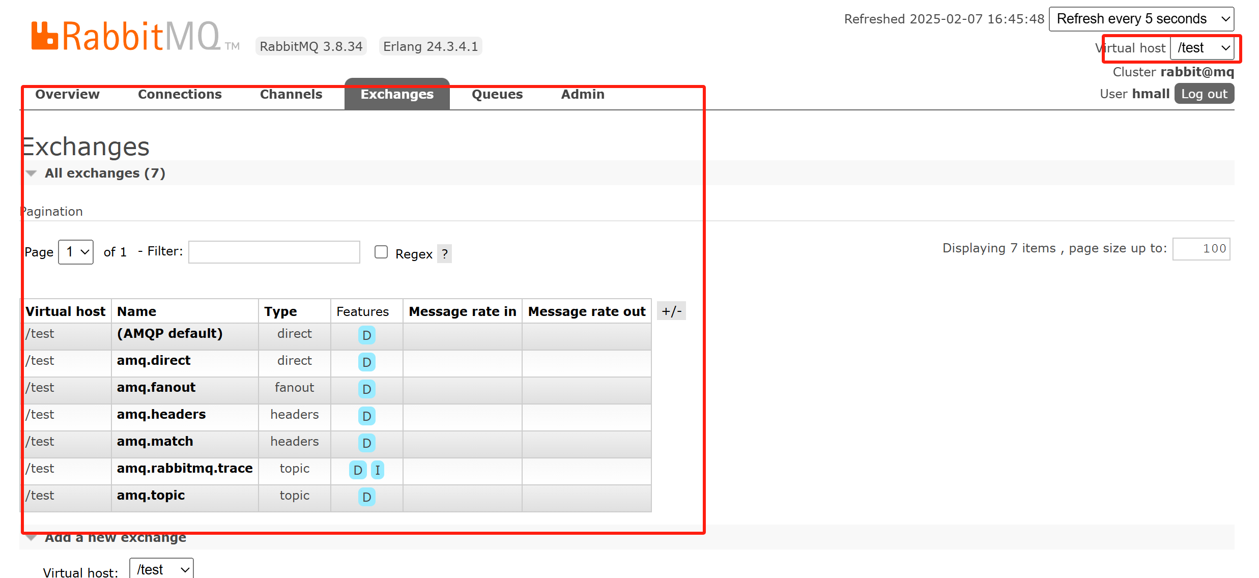
Task: Switch to the Queues tab
Action: point(497,94)
